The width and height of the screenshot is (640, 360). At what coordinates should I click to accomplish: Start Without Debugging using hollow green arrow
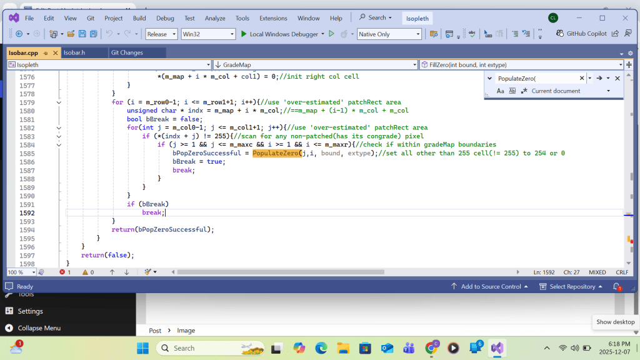tap(332, 34)
